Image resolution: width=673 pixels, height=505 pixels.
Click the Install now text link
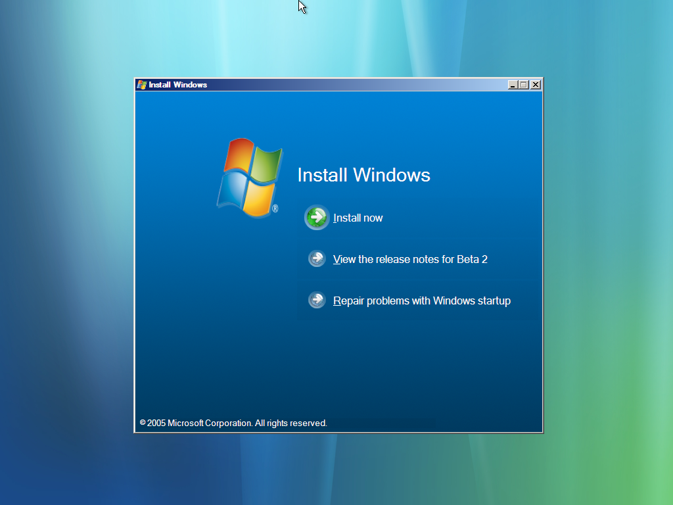tap(358, 218)
